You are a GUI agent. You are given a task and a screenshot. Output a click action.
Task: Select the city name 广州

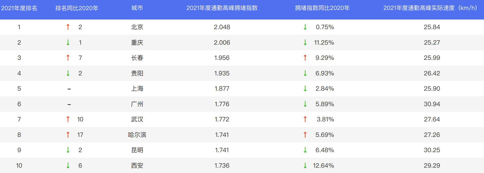137,104
